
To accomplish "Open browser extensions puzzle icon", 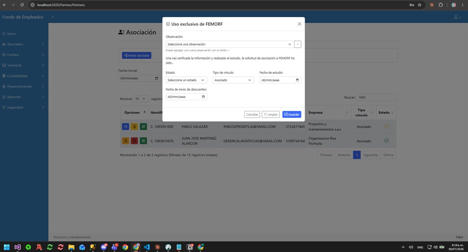I will point(441,5).
